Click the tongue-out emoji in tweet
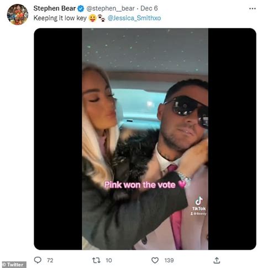The height and width of the screenshot is (268, 262). pyautogui.click(x=92, y=18)
